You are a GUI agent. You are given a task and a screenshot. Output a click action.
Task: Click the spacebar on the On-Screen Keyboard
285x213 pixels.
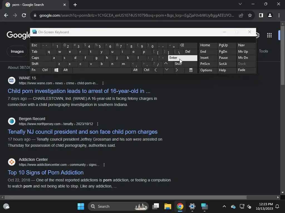tap(102, 70)
